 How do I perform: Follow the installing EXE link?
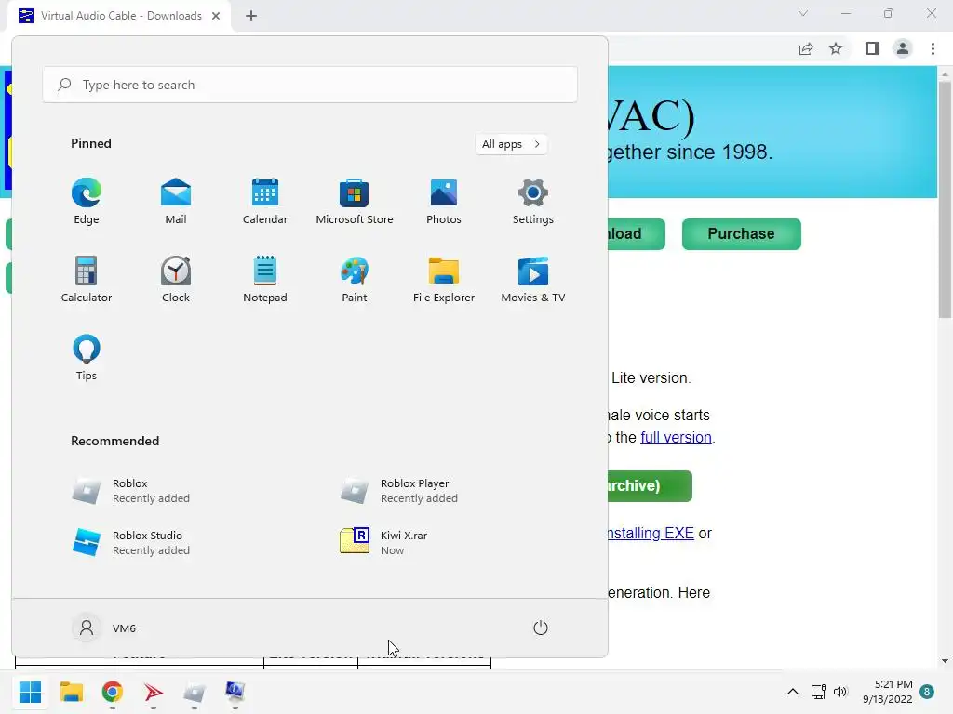click(x=651, y=533)
